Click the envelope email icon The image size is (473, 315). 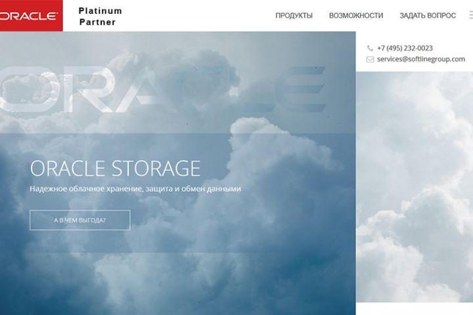coord(370,59)
